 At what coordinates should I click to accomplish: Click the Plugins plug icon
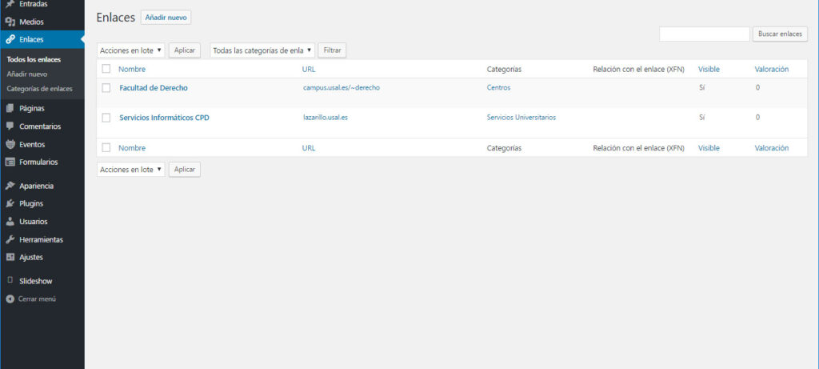[10, 203]
